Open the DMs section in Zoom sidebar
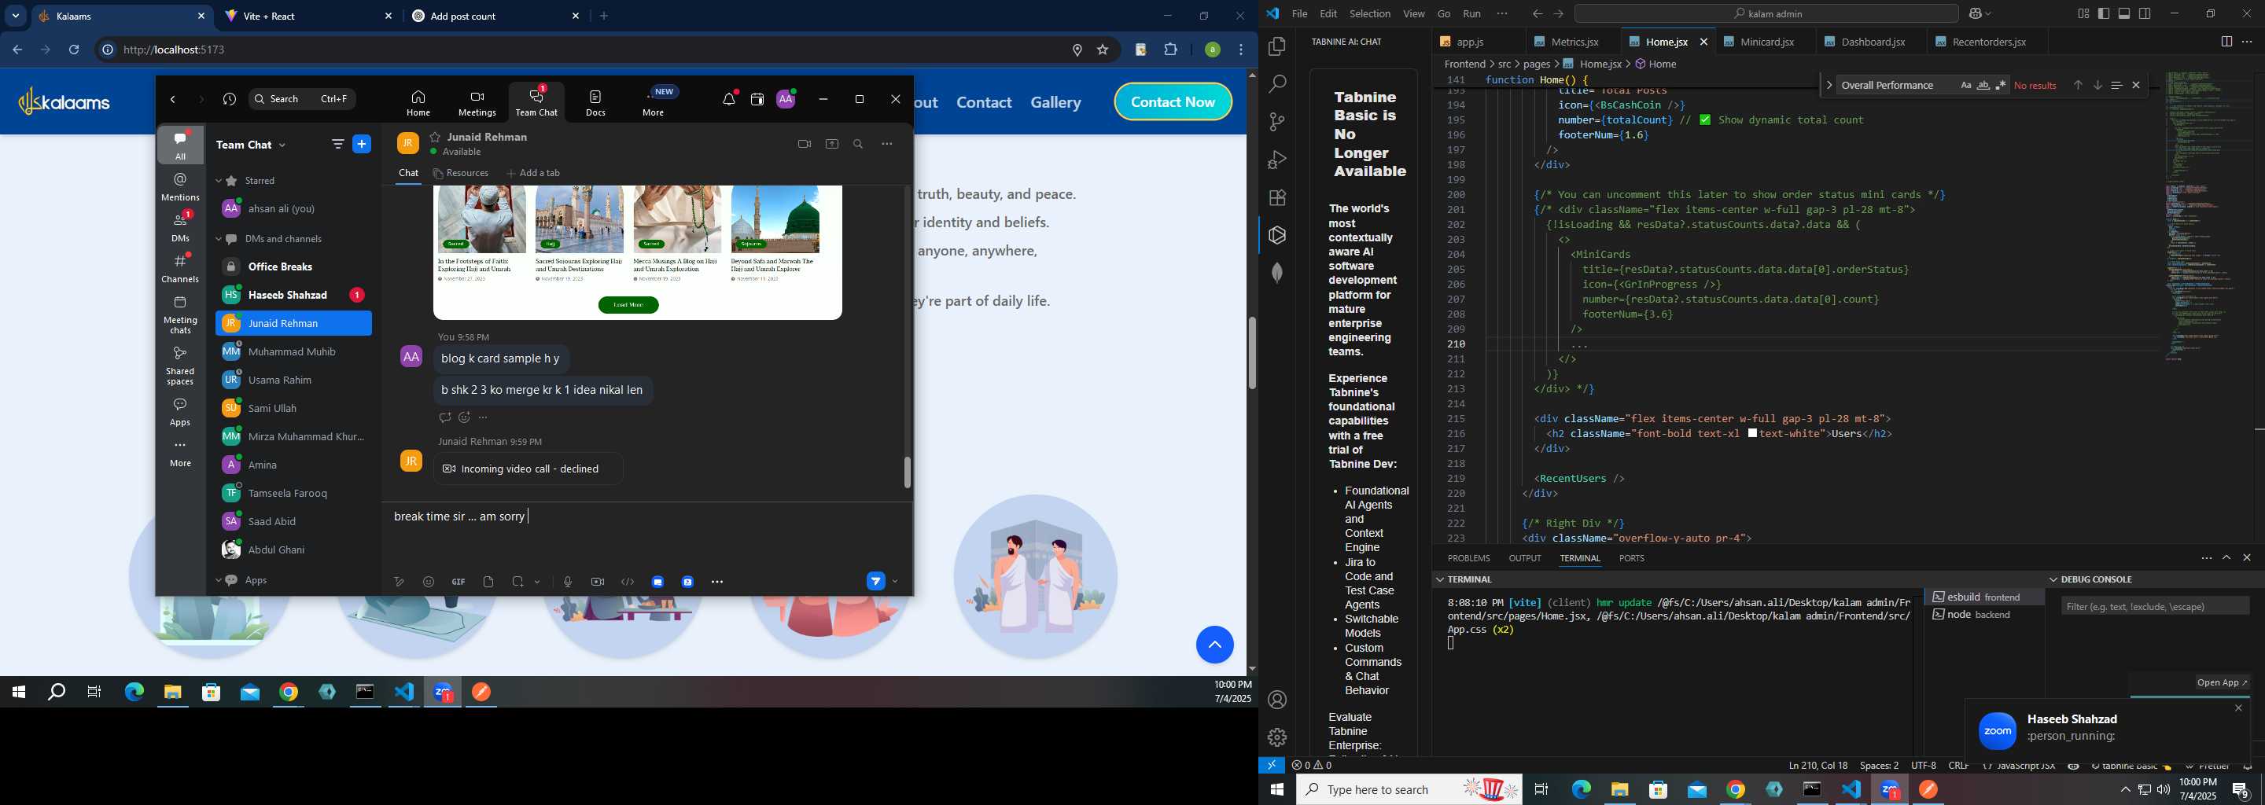Viewport: 2265px width, 805px height. (x=180, y=226)
